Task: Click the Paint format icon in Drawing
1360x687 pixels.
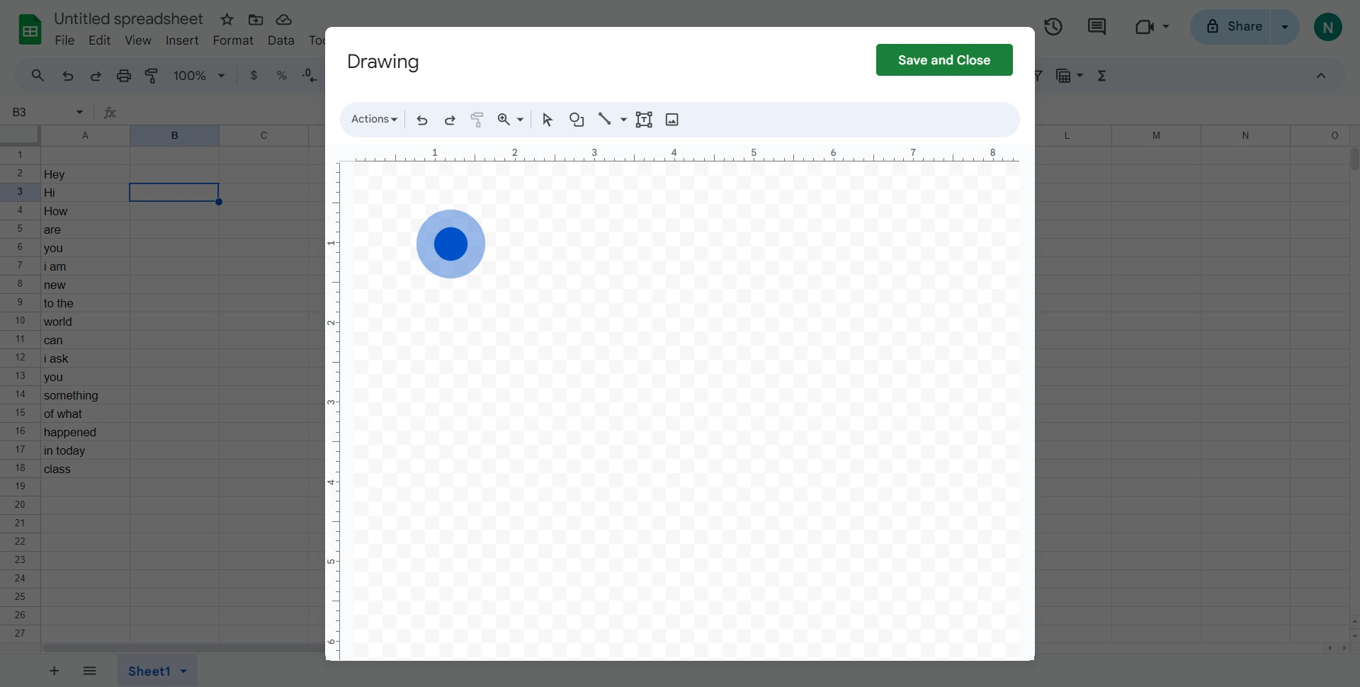Action: coord(477,120)
